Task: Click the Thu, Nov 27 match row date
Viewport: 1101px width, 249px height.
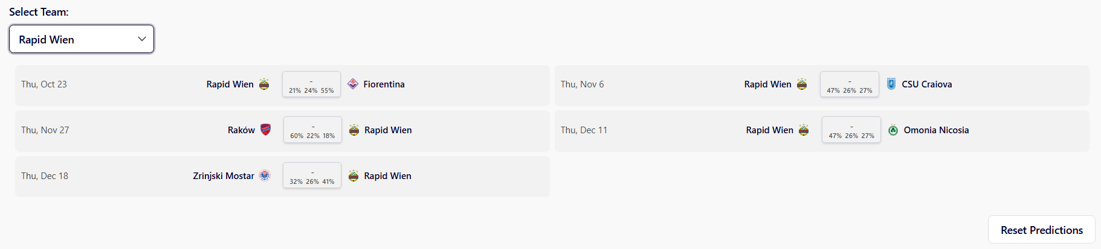Action: 45,130
